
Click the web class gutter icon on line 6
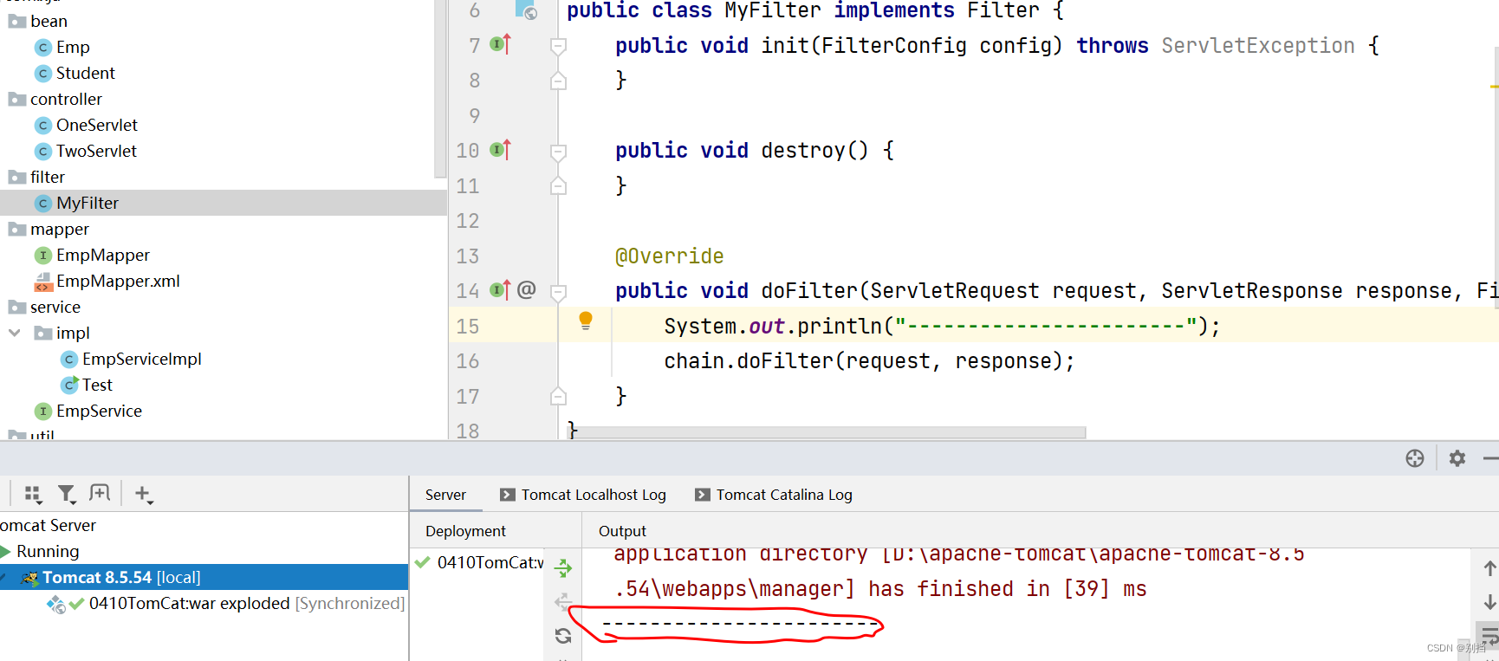click(526, 10)
